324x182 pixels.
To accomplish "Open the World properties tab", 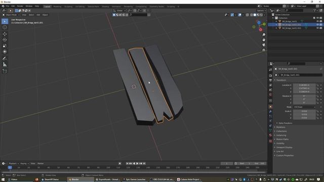I will click(270, 95).
